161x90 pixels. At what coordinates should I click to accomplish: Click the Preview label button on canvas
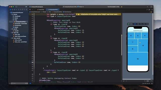[130, 24]
